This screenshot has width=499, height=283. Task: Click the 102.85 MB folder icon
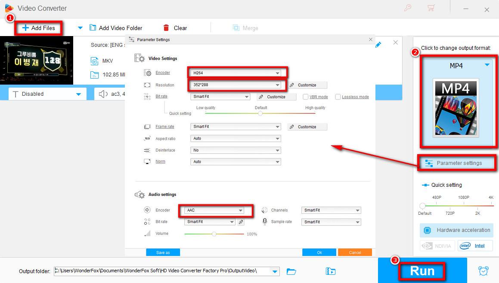pos(95,75)
